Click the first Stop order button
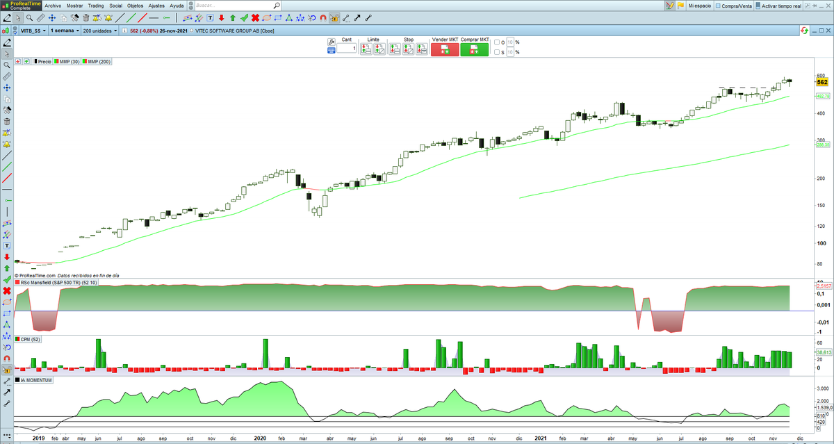The height and width of the screenshot is (444, 834). [x=395, y=49]
